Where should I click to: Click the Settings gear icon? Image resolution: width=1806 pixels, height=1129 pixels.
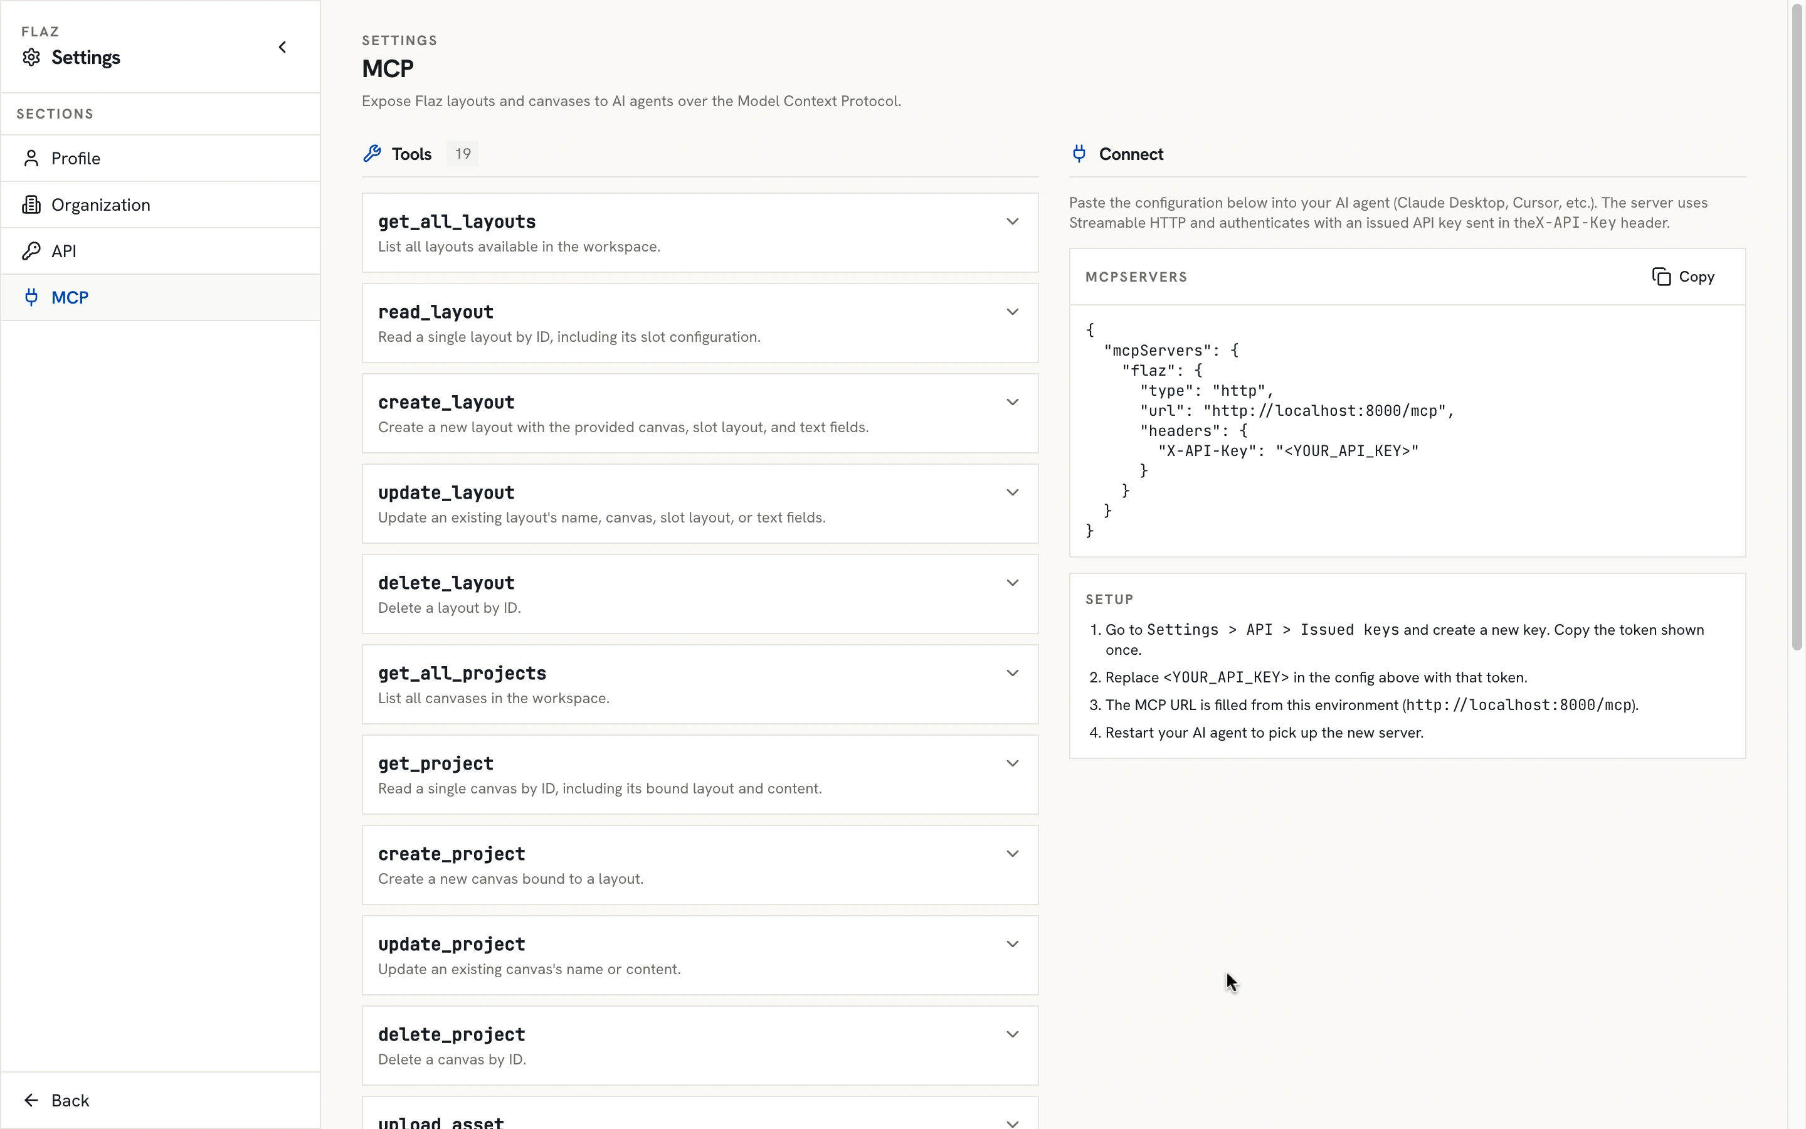click(x=31, y=58)
